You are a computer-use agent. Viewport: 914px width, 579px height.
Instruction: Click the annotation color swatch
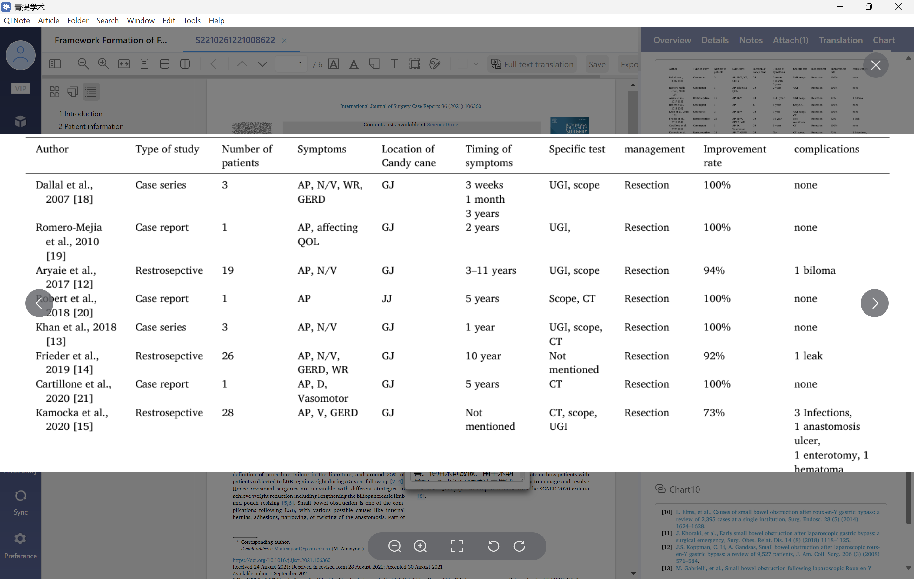coord(462,64)
